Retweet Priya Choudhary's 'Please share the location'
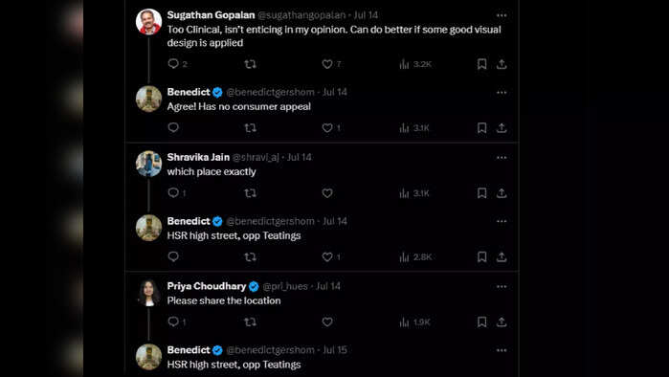669x377 pixels. pos(250,322)
